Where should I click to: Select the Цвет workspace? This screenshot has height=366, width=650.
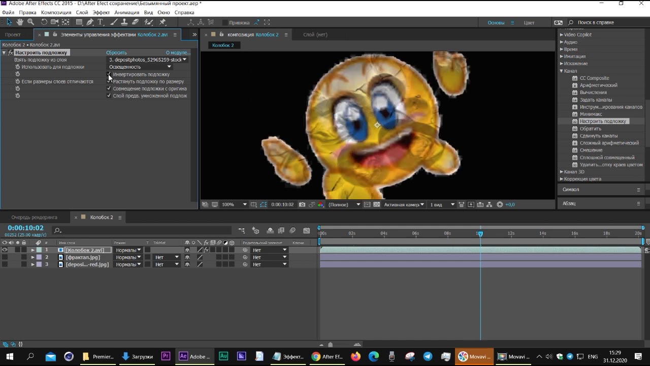(x=529, y=22)
